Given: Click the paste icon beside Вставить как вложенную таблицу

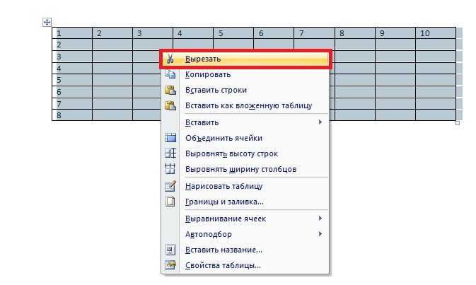Looking at the screenshot, I should [x=170, y=105].
